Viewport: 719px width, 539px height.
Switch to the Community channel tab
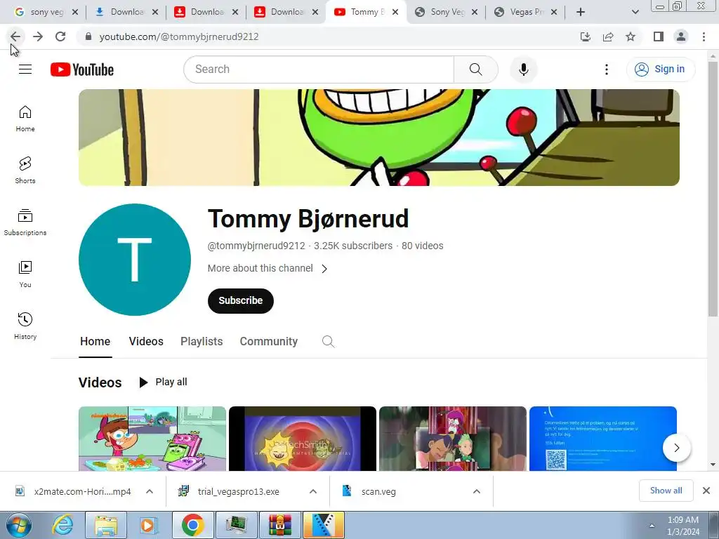(x=269, y=342)
